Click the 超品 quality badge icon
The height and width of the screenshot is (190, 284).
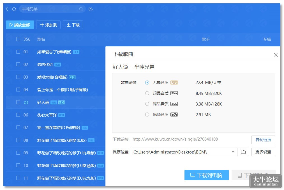pyautogui.click(x=174, y=93)
